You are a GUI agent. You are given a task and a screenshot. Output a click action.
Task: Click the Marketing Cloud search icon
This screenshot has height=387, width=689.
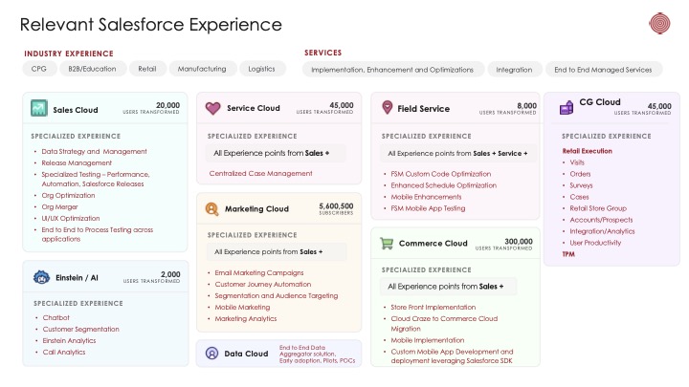(211, 208)
